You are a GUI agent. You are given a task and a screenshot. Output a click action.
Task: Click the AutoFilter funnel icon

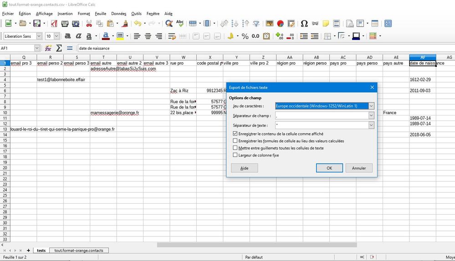click(256, 24)
